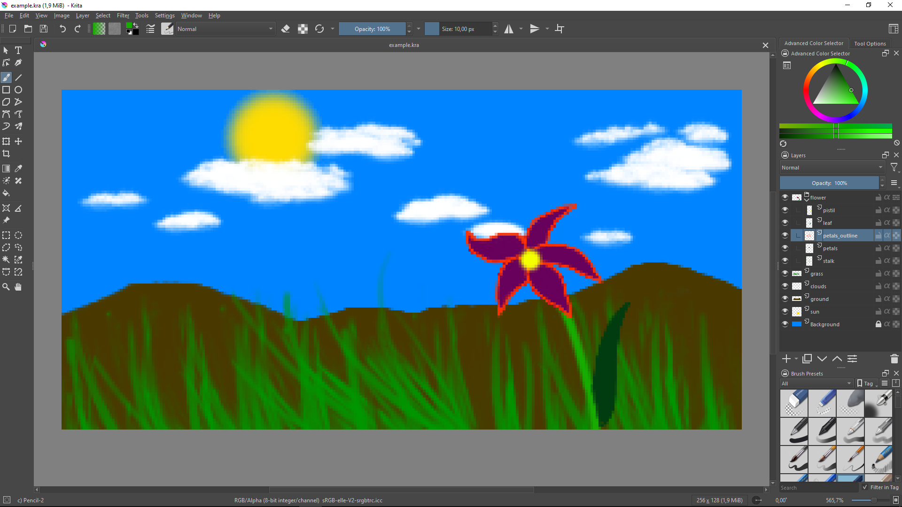
Task: Select the Line tool
Action: coord(18,77)
